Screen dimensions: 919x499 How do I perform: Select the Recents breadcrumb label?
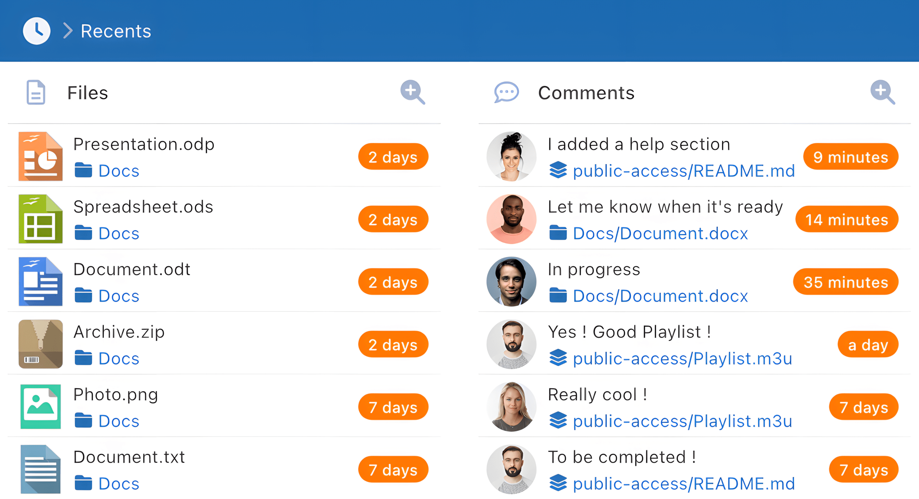pos(116,31)
